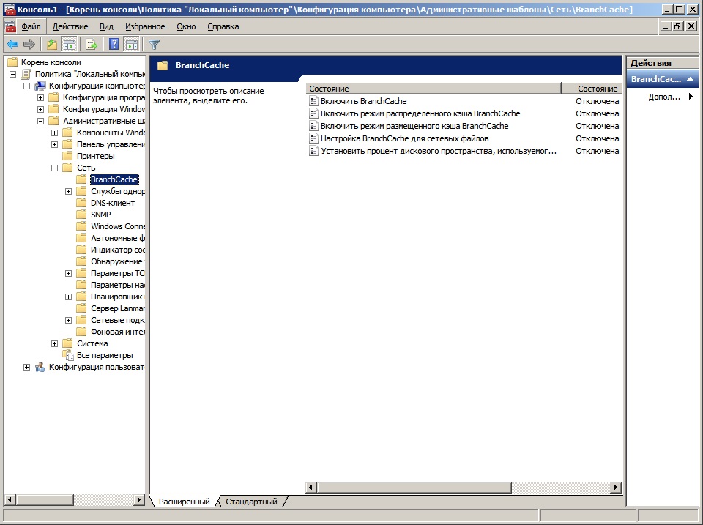Expand the 'Компоненты Windows' node
Viewport: 703px width, 525px height.
coord(55,133)
